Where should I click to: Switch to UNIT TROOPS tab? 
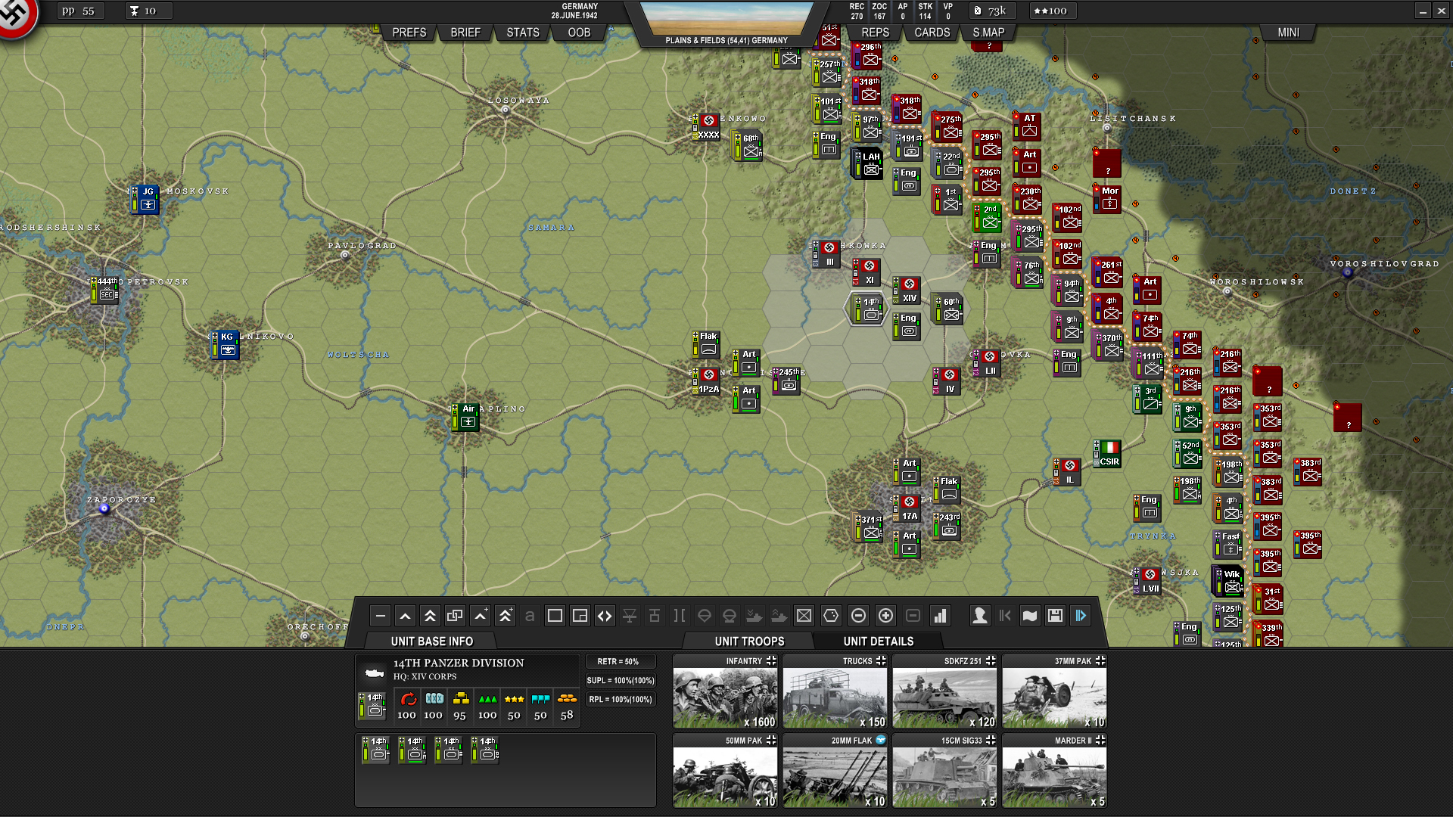[749, 641]
